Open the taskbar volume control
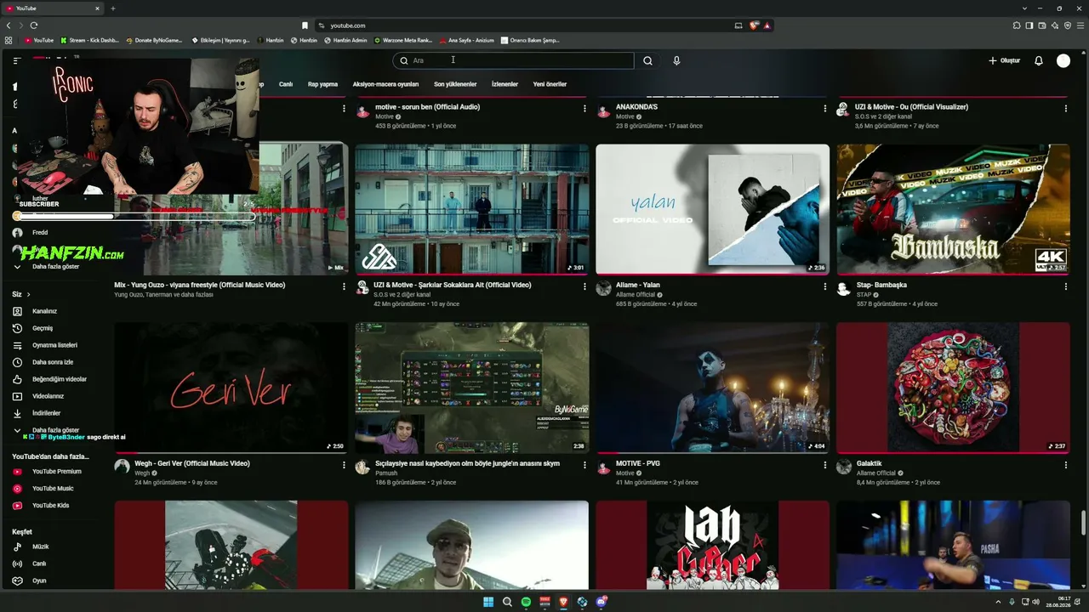Screen dimensions: 1089x612 click(1035, 602)
